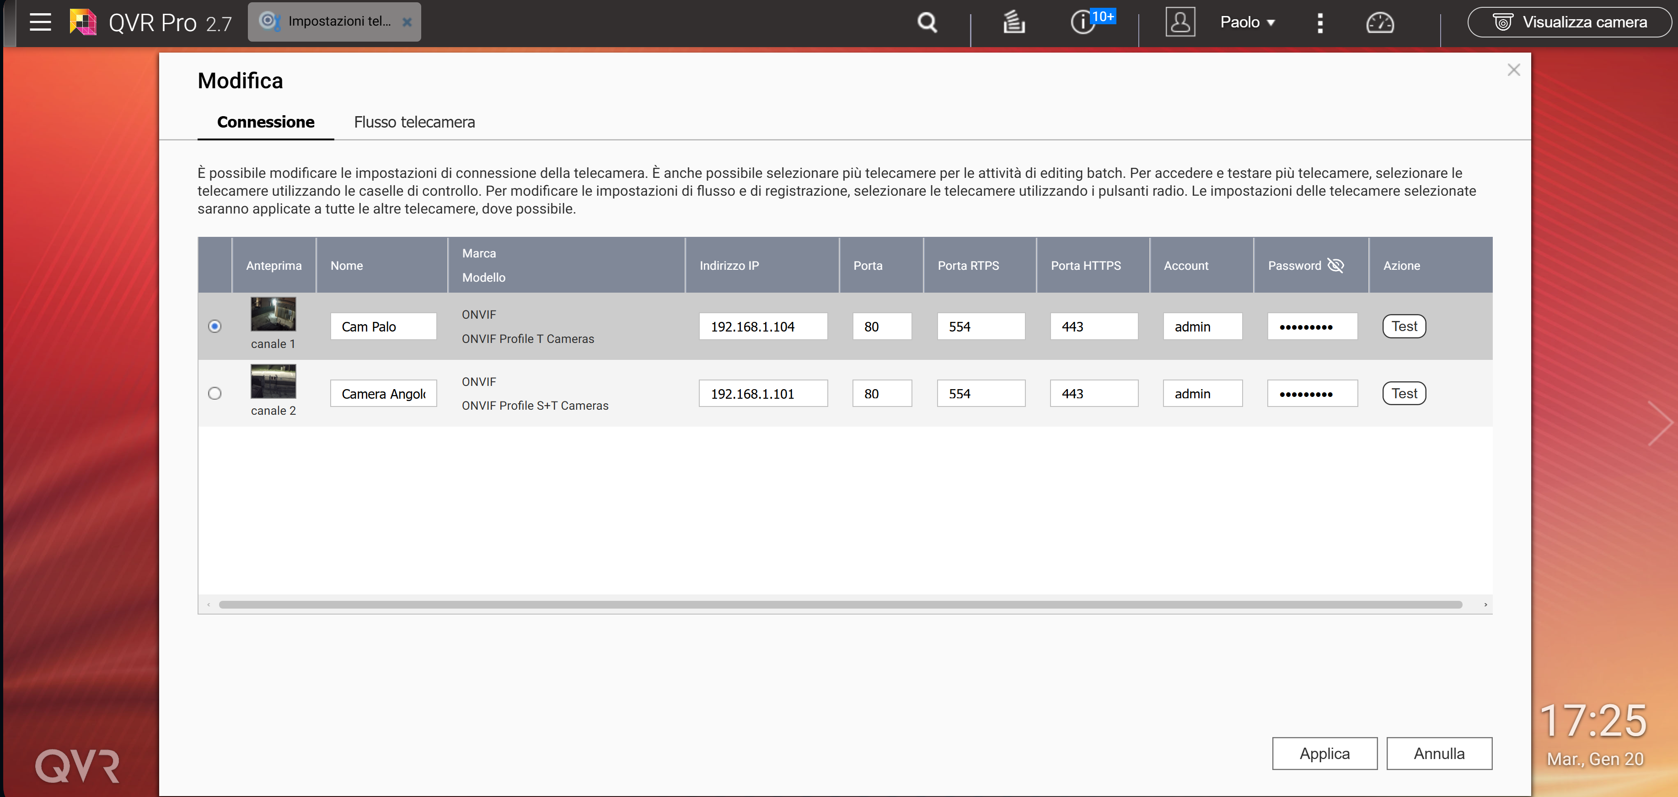The width and height of the screenshot is (1678, 797).
Task: Click Test for the Cam Palo camera
Action: [1404, 326]
